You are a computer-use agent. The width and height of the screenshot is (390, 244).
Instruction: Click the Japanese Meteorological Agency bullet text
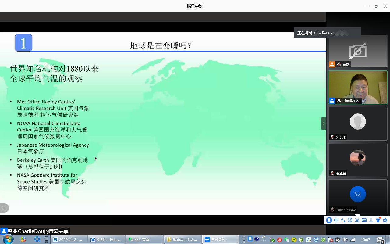[53, 148]
